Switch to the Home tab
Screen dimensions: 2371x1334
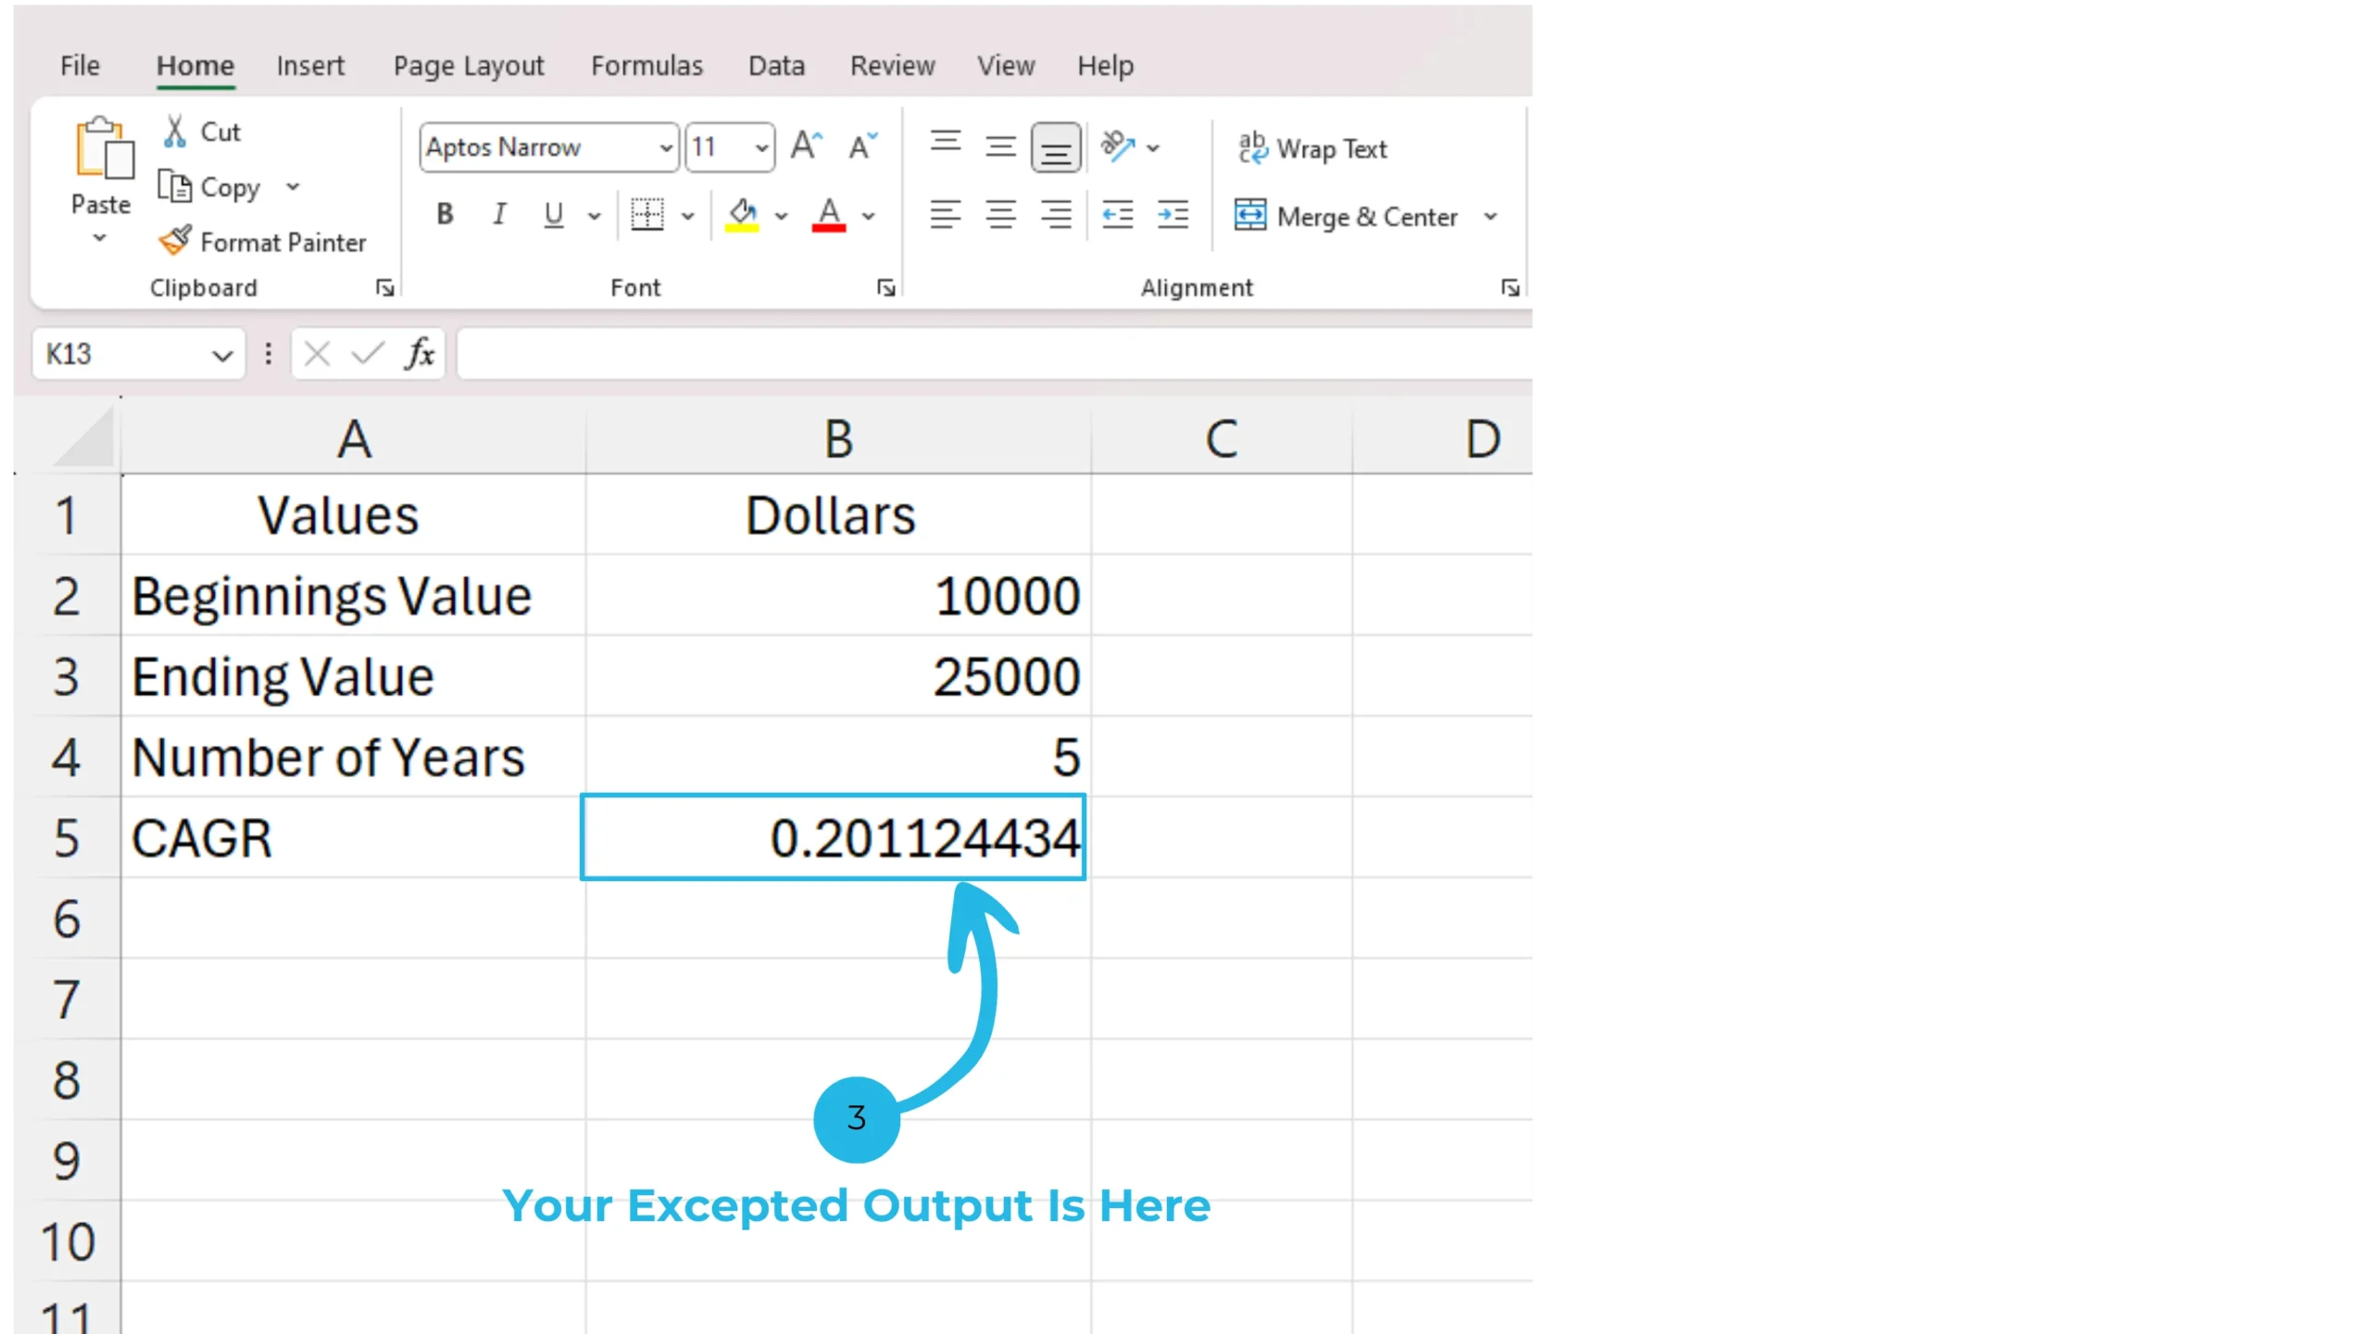pos(195,66)
